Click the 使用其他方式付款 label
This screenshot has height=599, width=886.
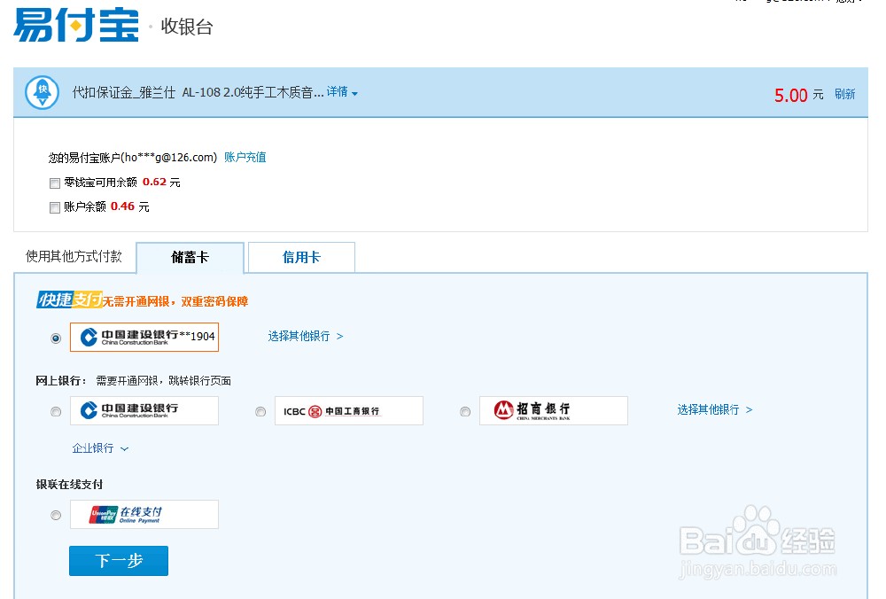74,257
